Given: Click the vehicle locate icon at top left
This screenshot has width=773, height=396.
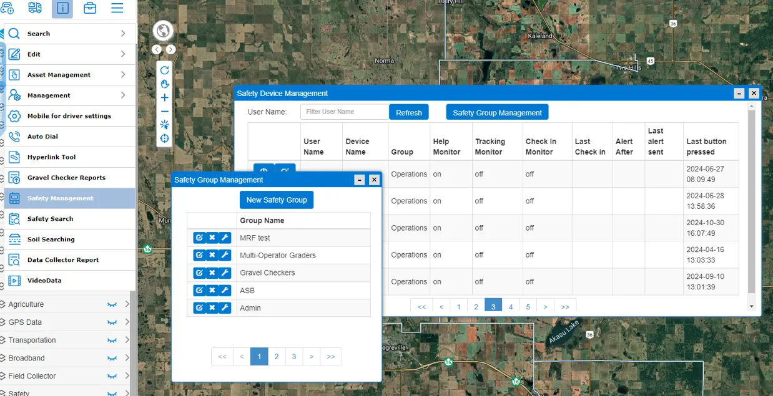Looking at the screenshot, I should click(x=7, y=7).
